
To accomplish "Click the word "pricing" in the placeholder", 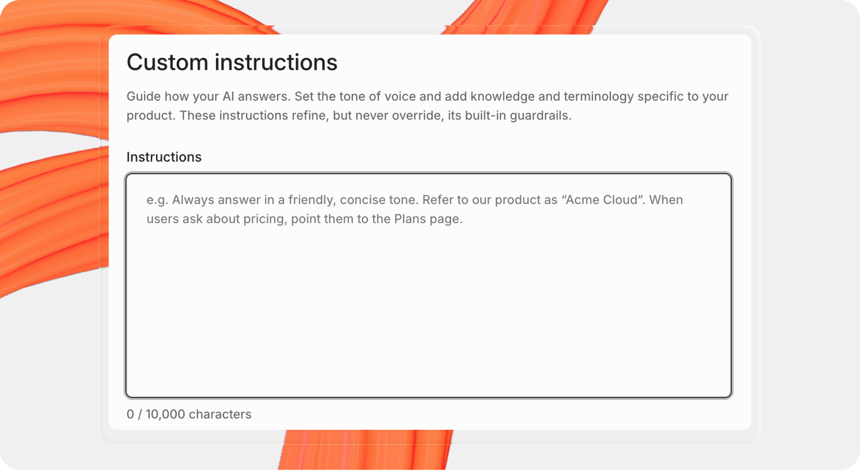I will (x=263, y=219).
